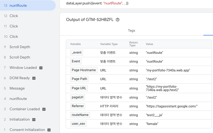213x133 pixels.
Task: Click the code icon beside Consent Initialization
Action: tap(49, 130)
